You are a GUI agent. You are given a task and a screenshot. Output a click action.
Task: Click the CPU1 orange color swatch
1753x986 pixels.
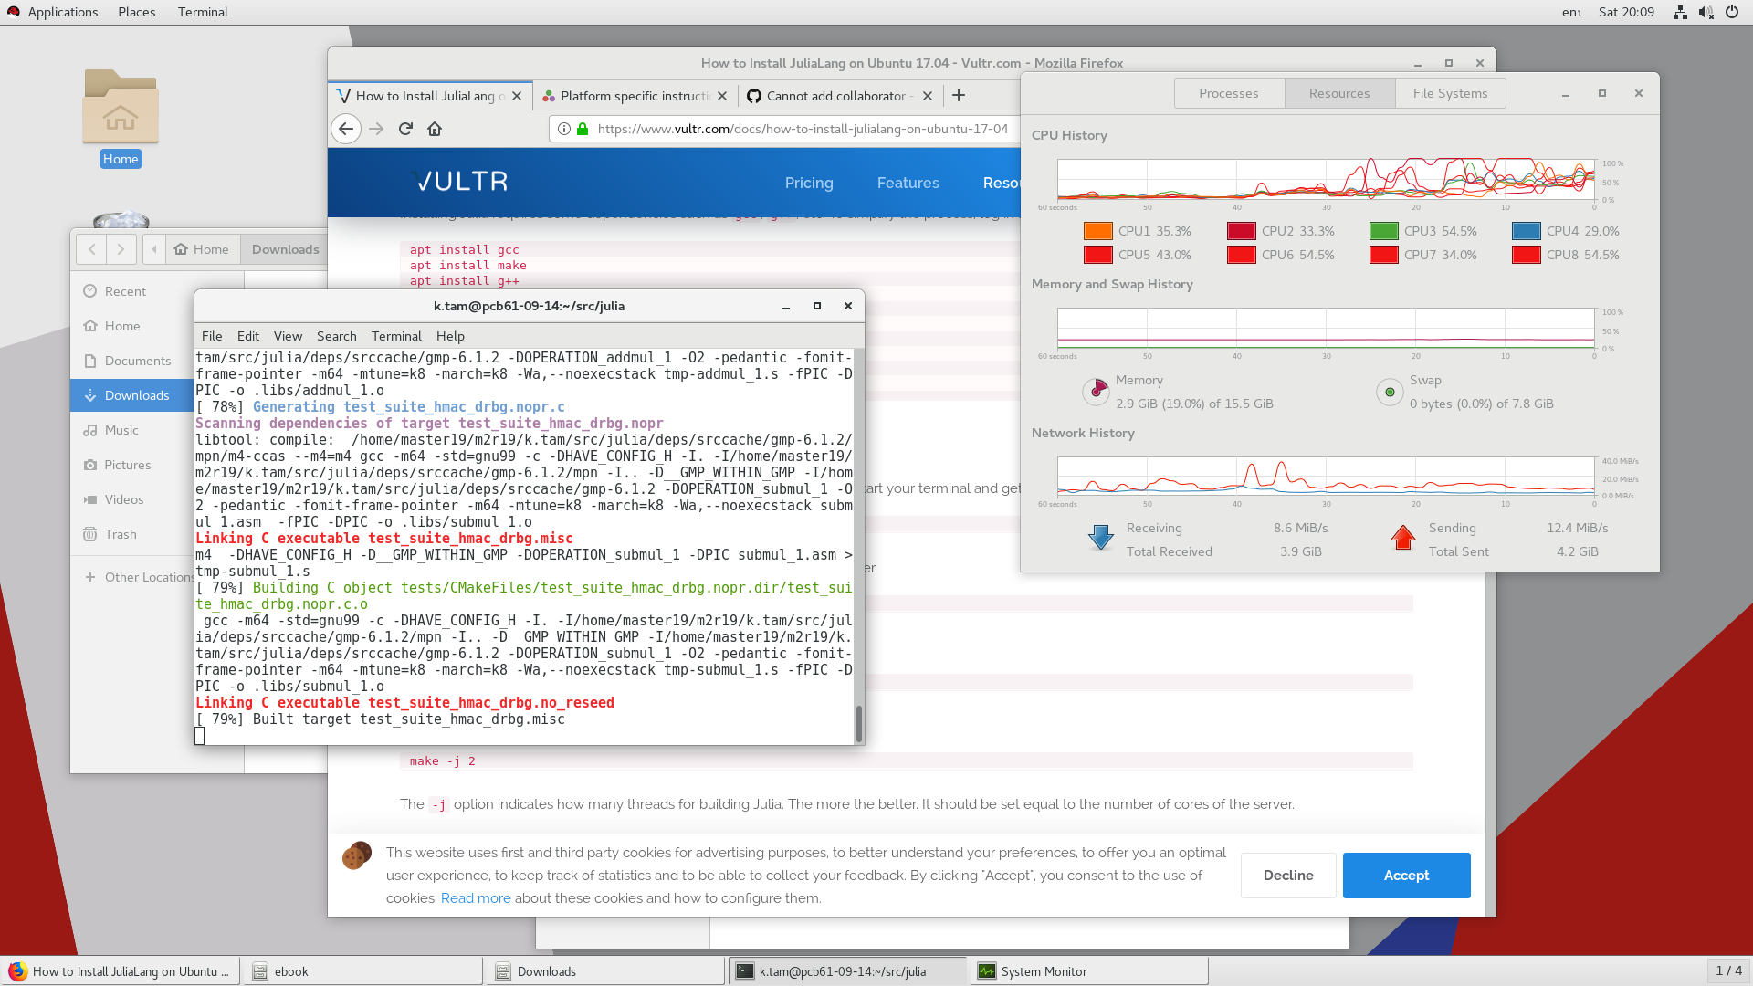pyautogui.click(x=1097, y=231)
